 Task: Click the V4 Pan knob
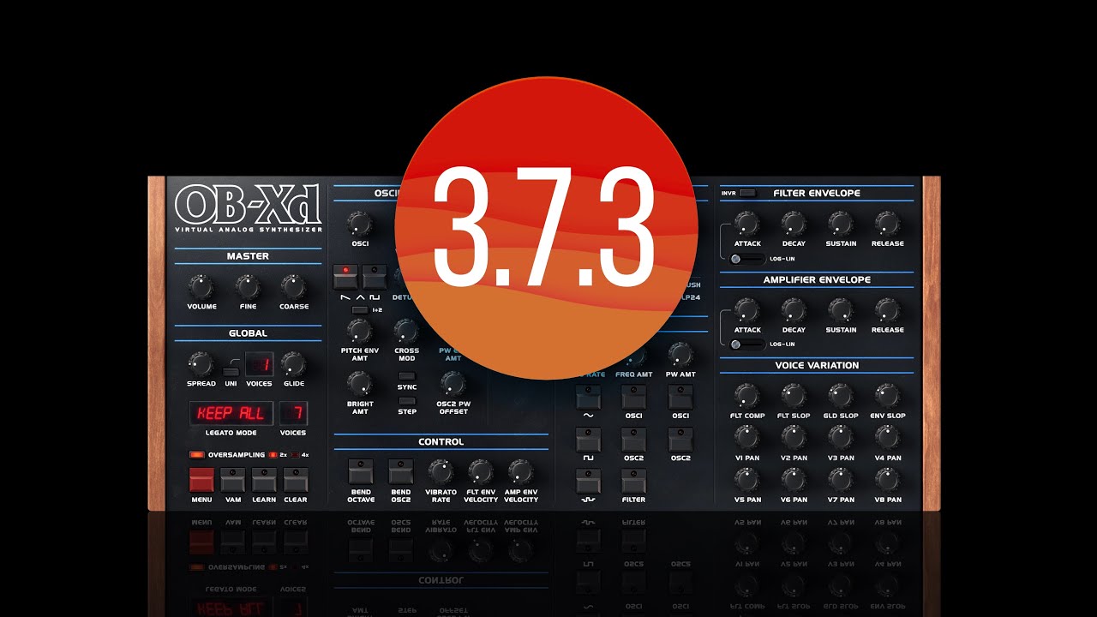click(x=887, y=438)
